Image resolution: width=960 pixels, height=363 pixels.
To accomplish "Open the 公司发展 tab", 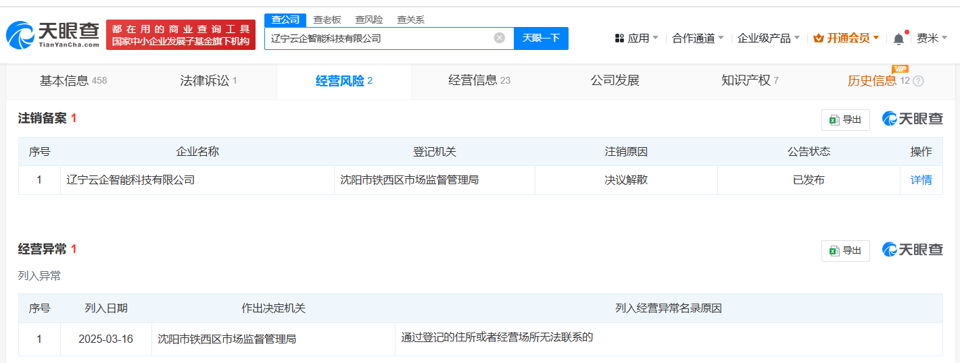I will [x=615, y=81].
